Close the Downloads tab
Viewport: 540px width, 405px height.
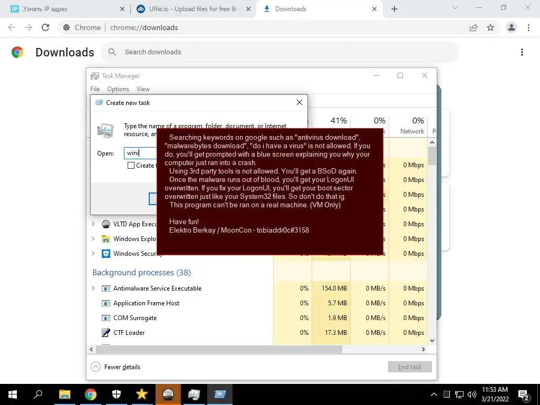[x=374, y=9]
